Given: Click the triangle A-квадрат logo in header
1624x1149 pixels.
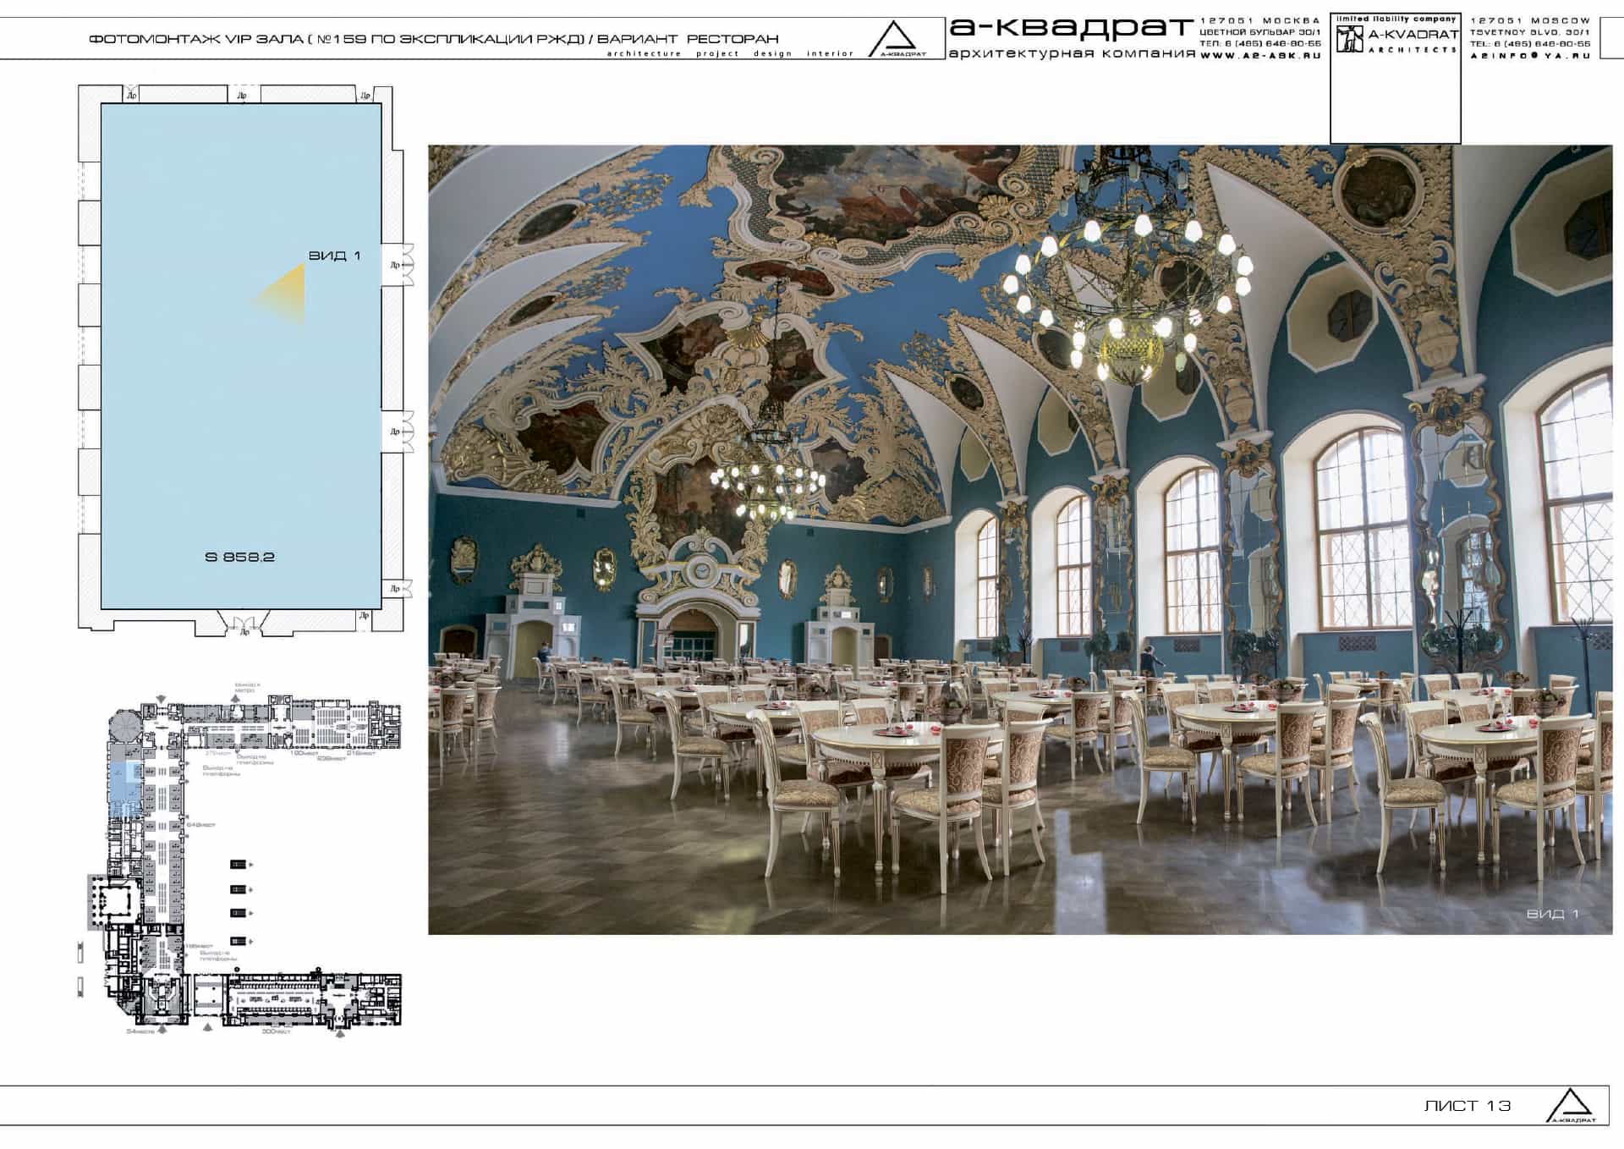Looking at the screenshot, I should (x=897, y=39).
